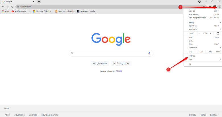This screenshot has width=222, height=117.
Task: Click the magnifier icon in search box
Action: pyautogui.click(x=72, y=53)
